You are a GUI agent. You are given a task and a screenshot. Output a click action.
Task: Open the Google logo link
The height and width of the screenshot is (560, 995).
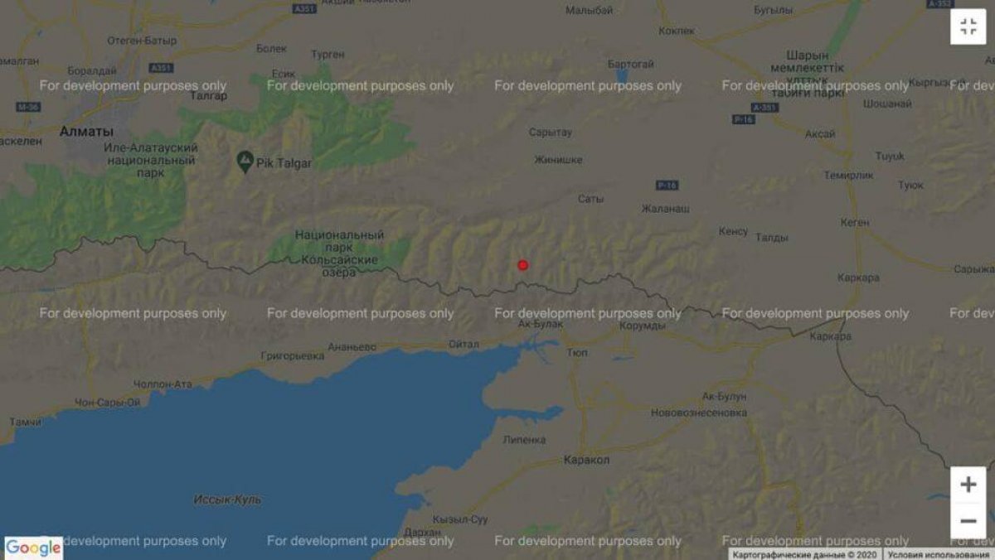[x=33, y=548]
